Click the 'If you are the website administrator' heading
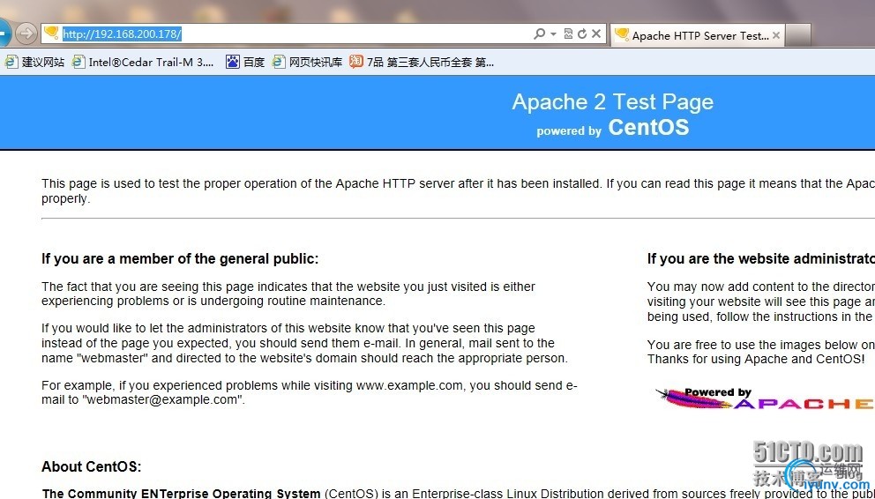 coord(760,258)
